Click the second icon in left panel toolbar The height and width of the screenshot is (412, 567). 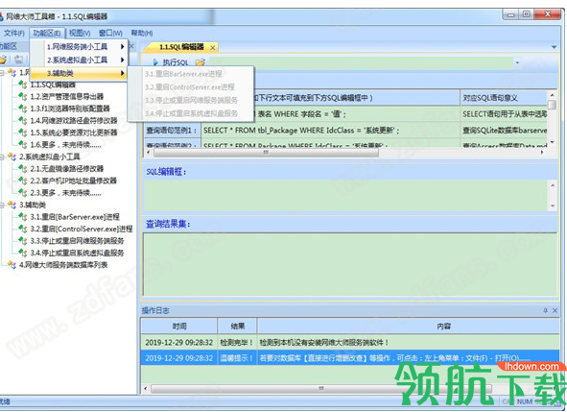click(19, 59)
